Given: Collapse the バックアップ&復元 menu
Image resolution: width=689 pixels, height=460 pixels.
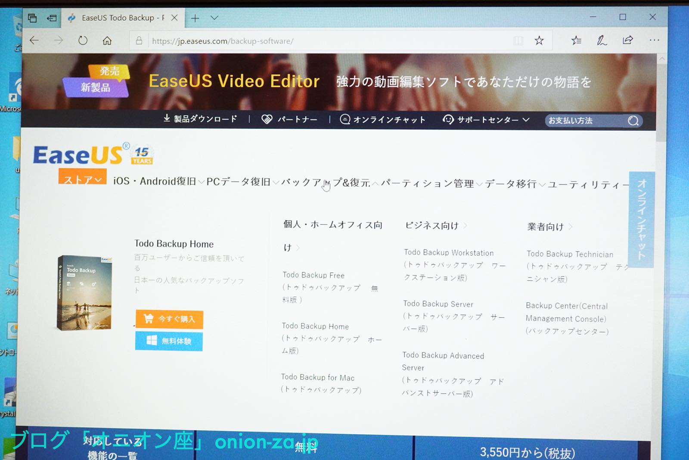Looking at the screenshot, I should pos(330,182).
